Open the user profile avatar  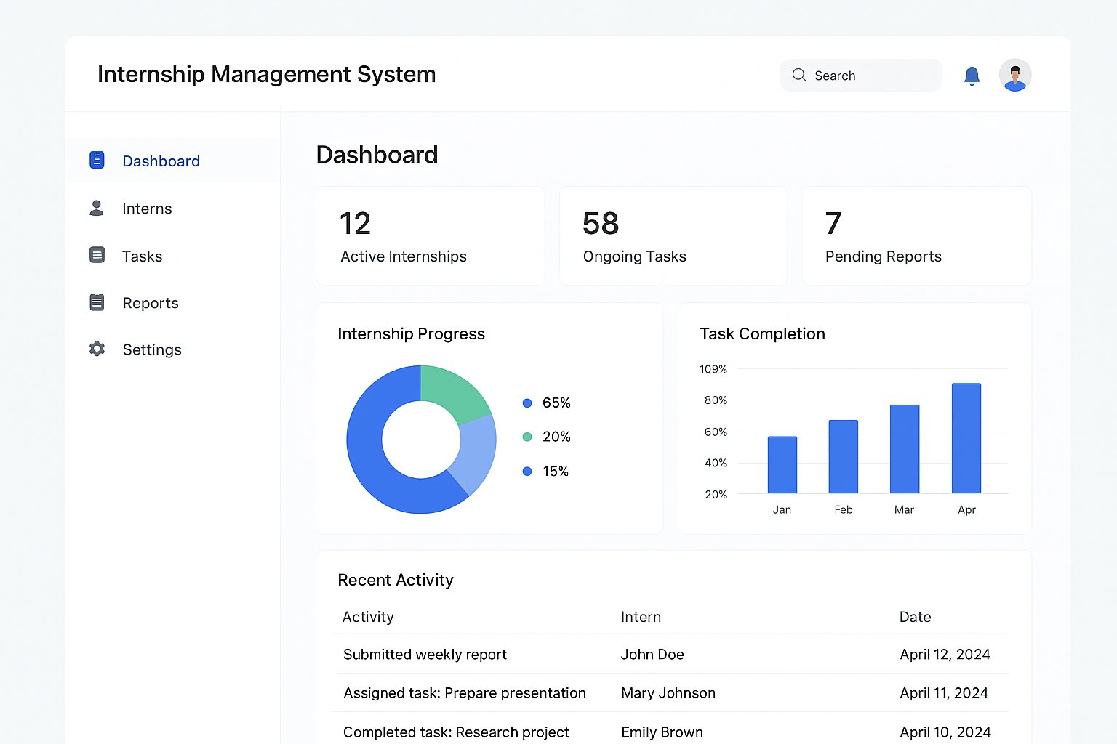point(1015,75)
